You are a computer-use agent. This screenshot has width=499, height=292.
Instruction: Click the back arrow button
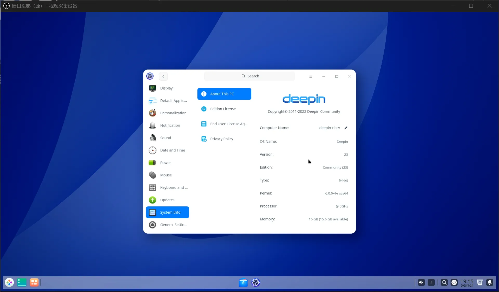163,76
